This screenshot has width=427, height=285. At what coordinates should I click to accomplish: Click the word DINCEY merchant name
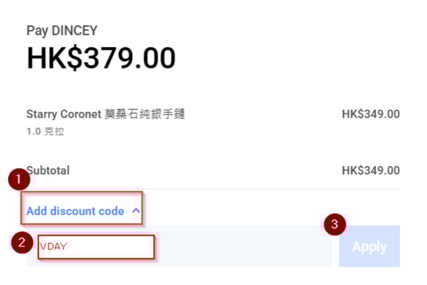click(x=75, y=30)
